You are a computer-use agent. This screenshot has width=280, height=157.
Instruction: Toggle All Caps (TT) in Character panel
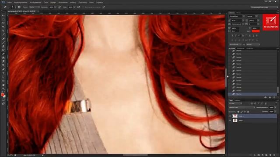click(239, 36)
